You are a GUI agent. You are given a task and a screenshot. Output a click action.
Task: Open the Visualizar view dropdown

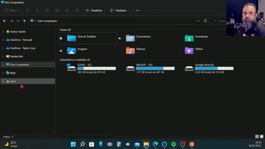point(120,10)
